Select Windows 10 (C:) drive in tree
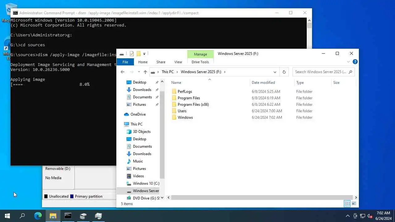The image size is (395, 222). 146,183
